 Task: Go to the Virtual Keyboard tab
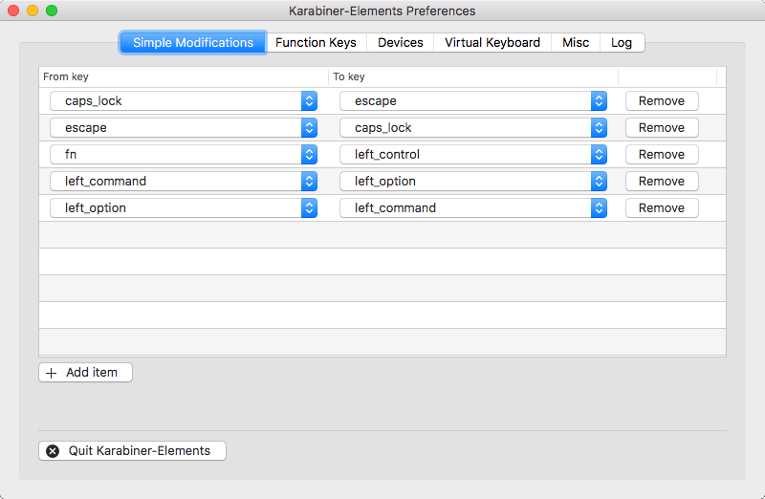[492, 42]
